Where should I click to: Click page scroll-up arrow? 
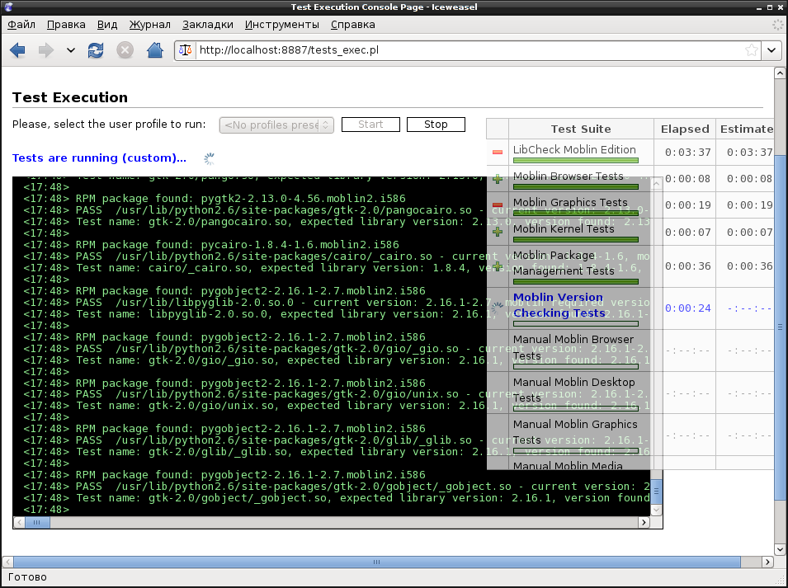click(x=780, y=73)
